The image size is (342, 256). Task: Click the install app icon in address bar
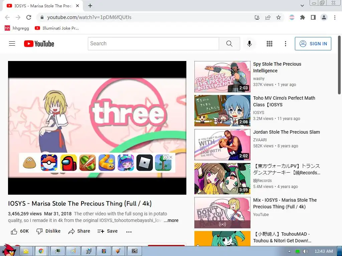click(257, 17)
